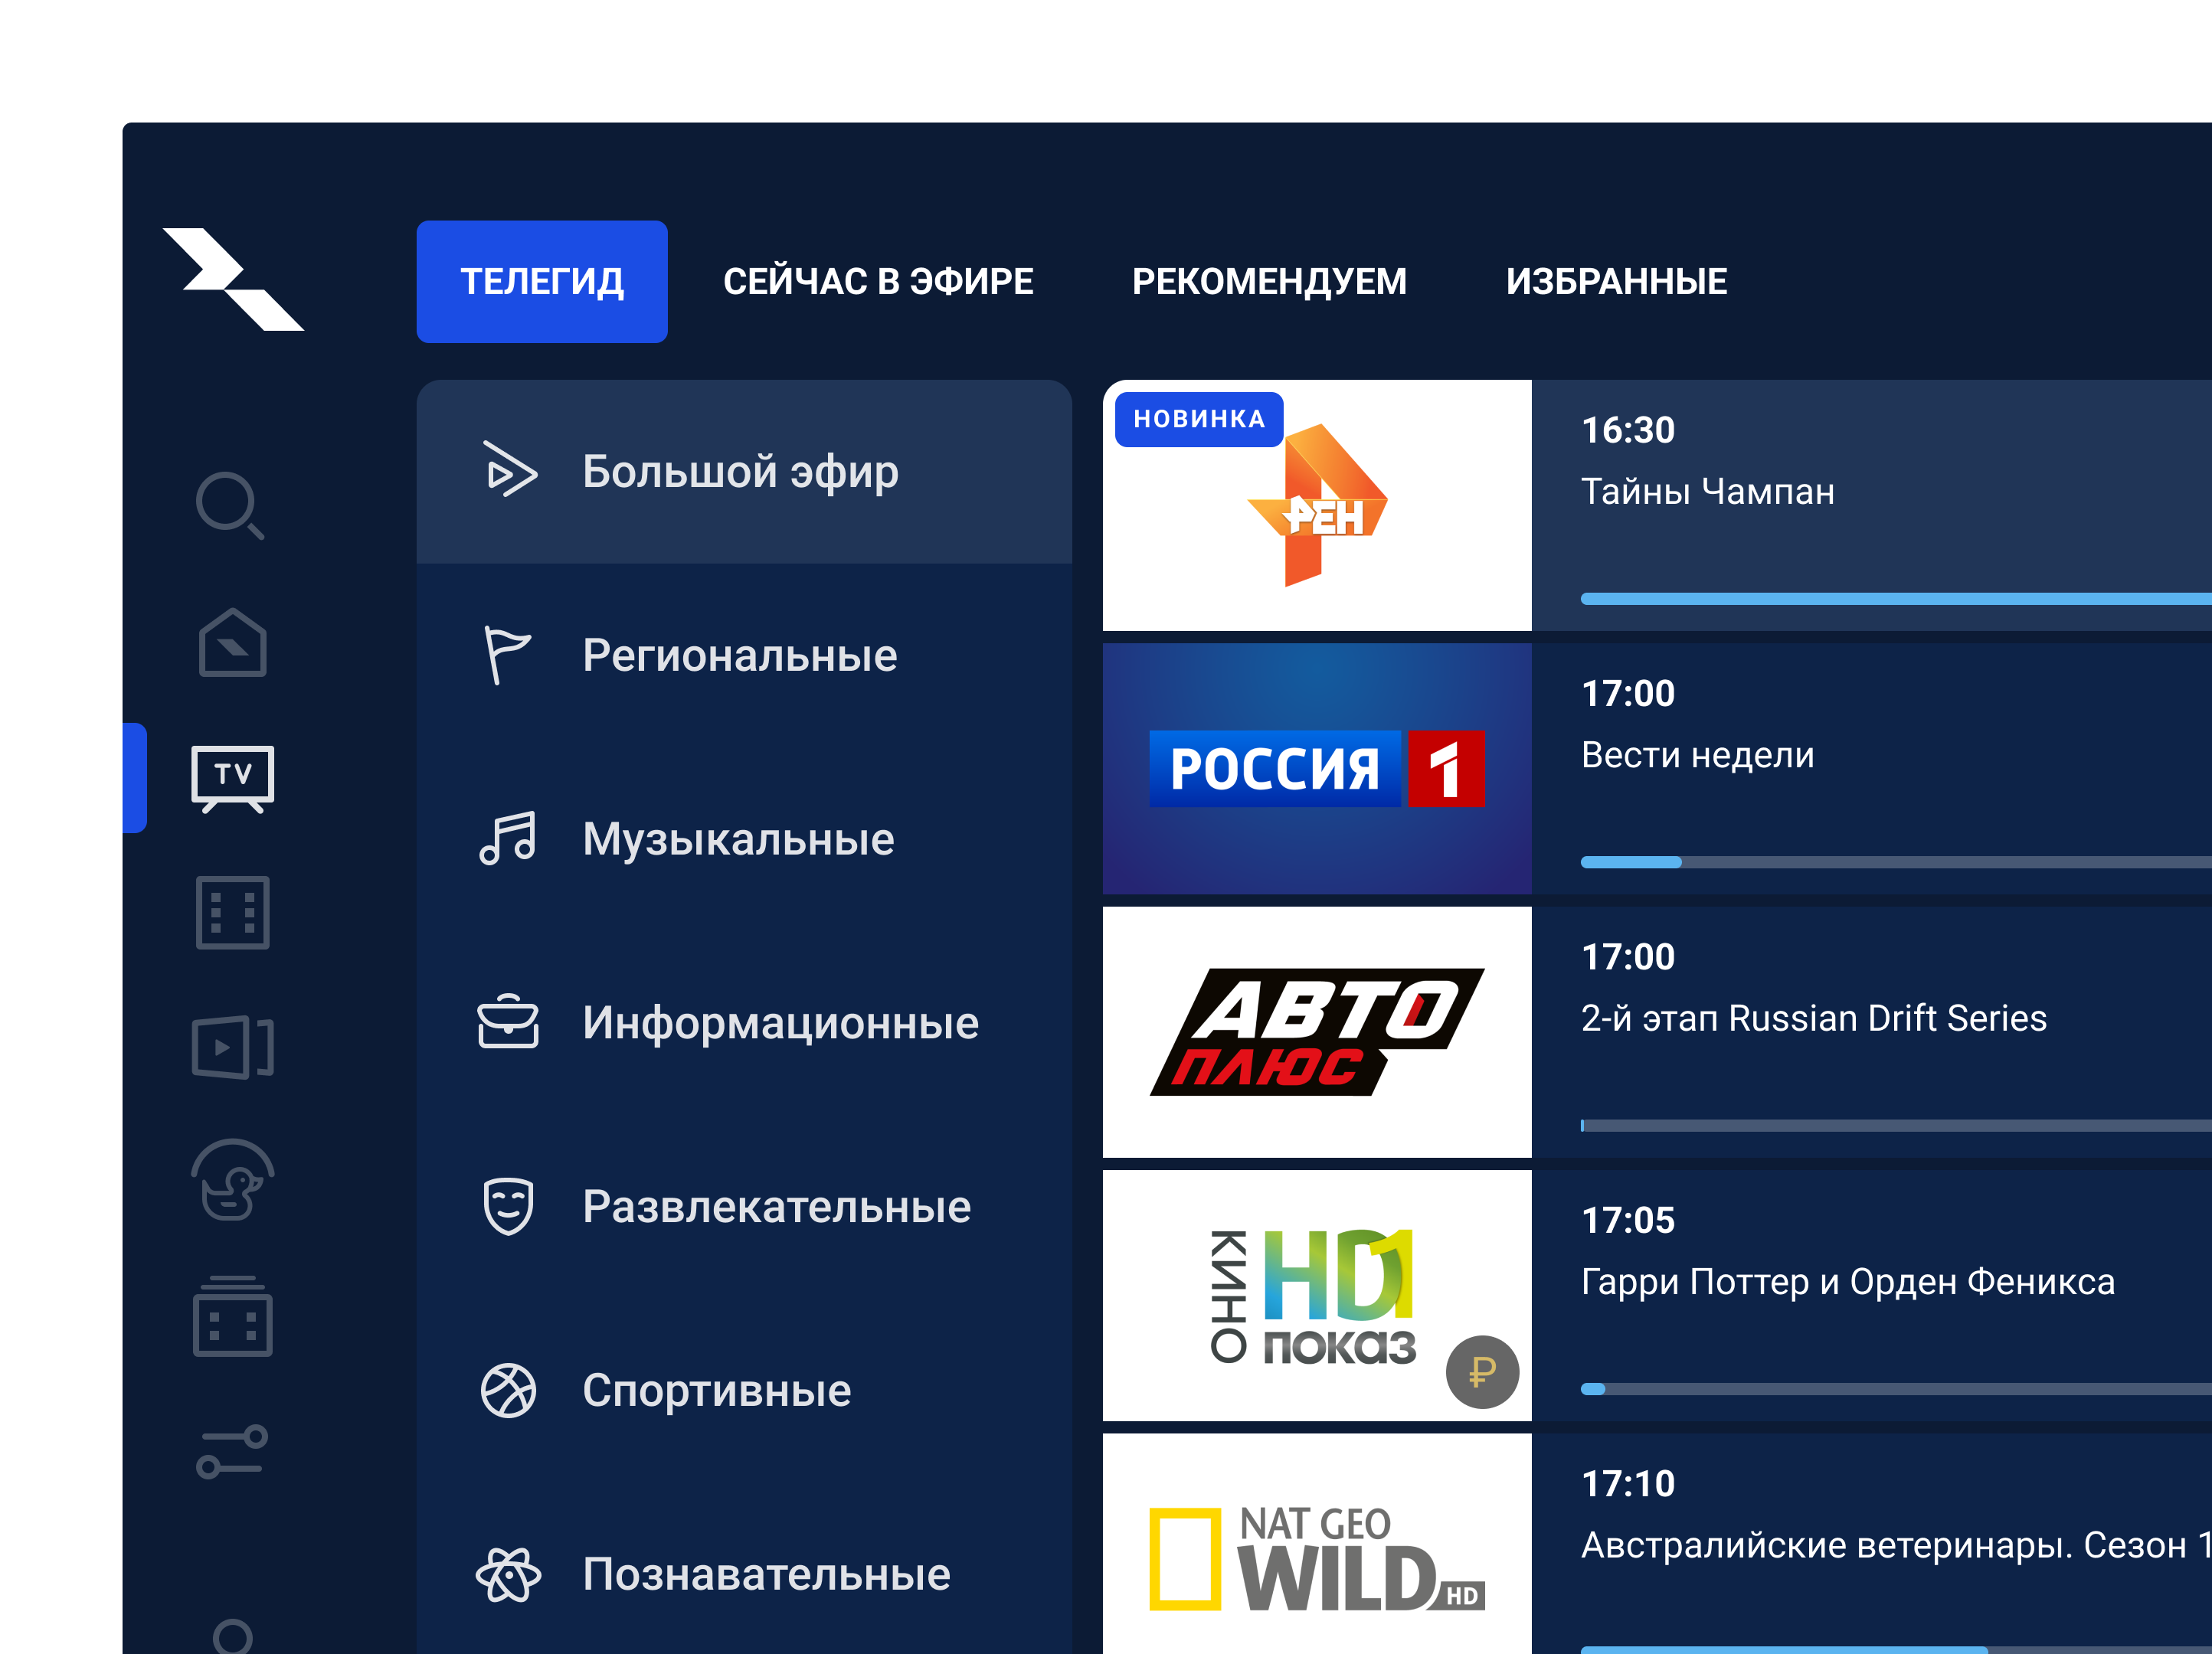Select the TV sidebar icon
Viewport: 2212px width, 1654px height.
click(233, 778)
